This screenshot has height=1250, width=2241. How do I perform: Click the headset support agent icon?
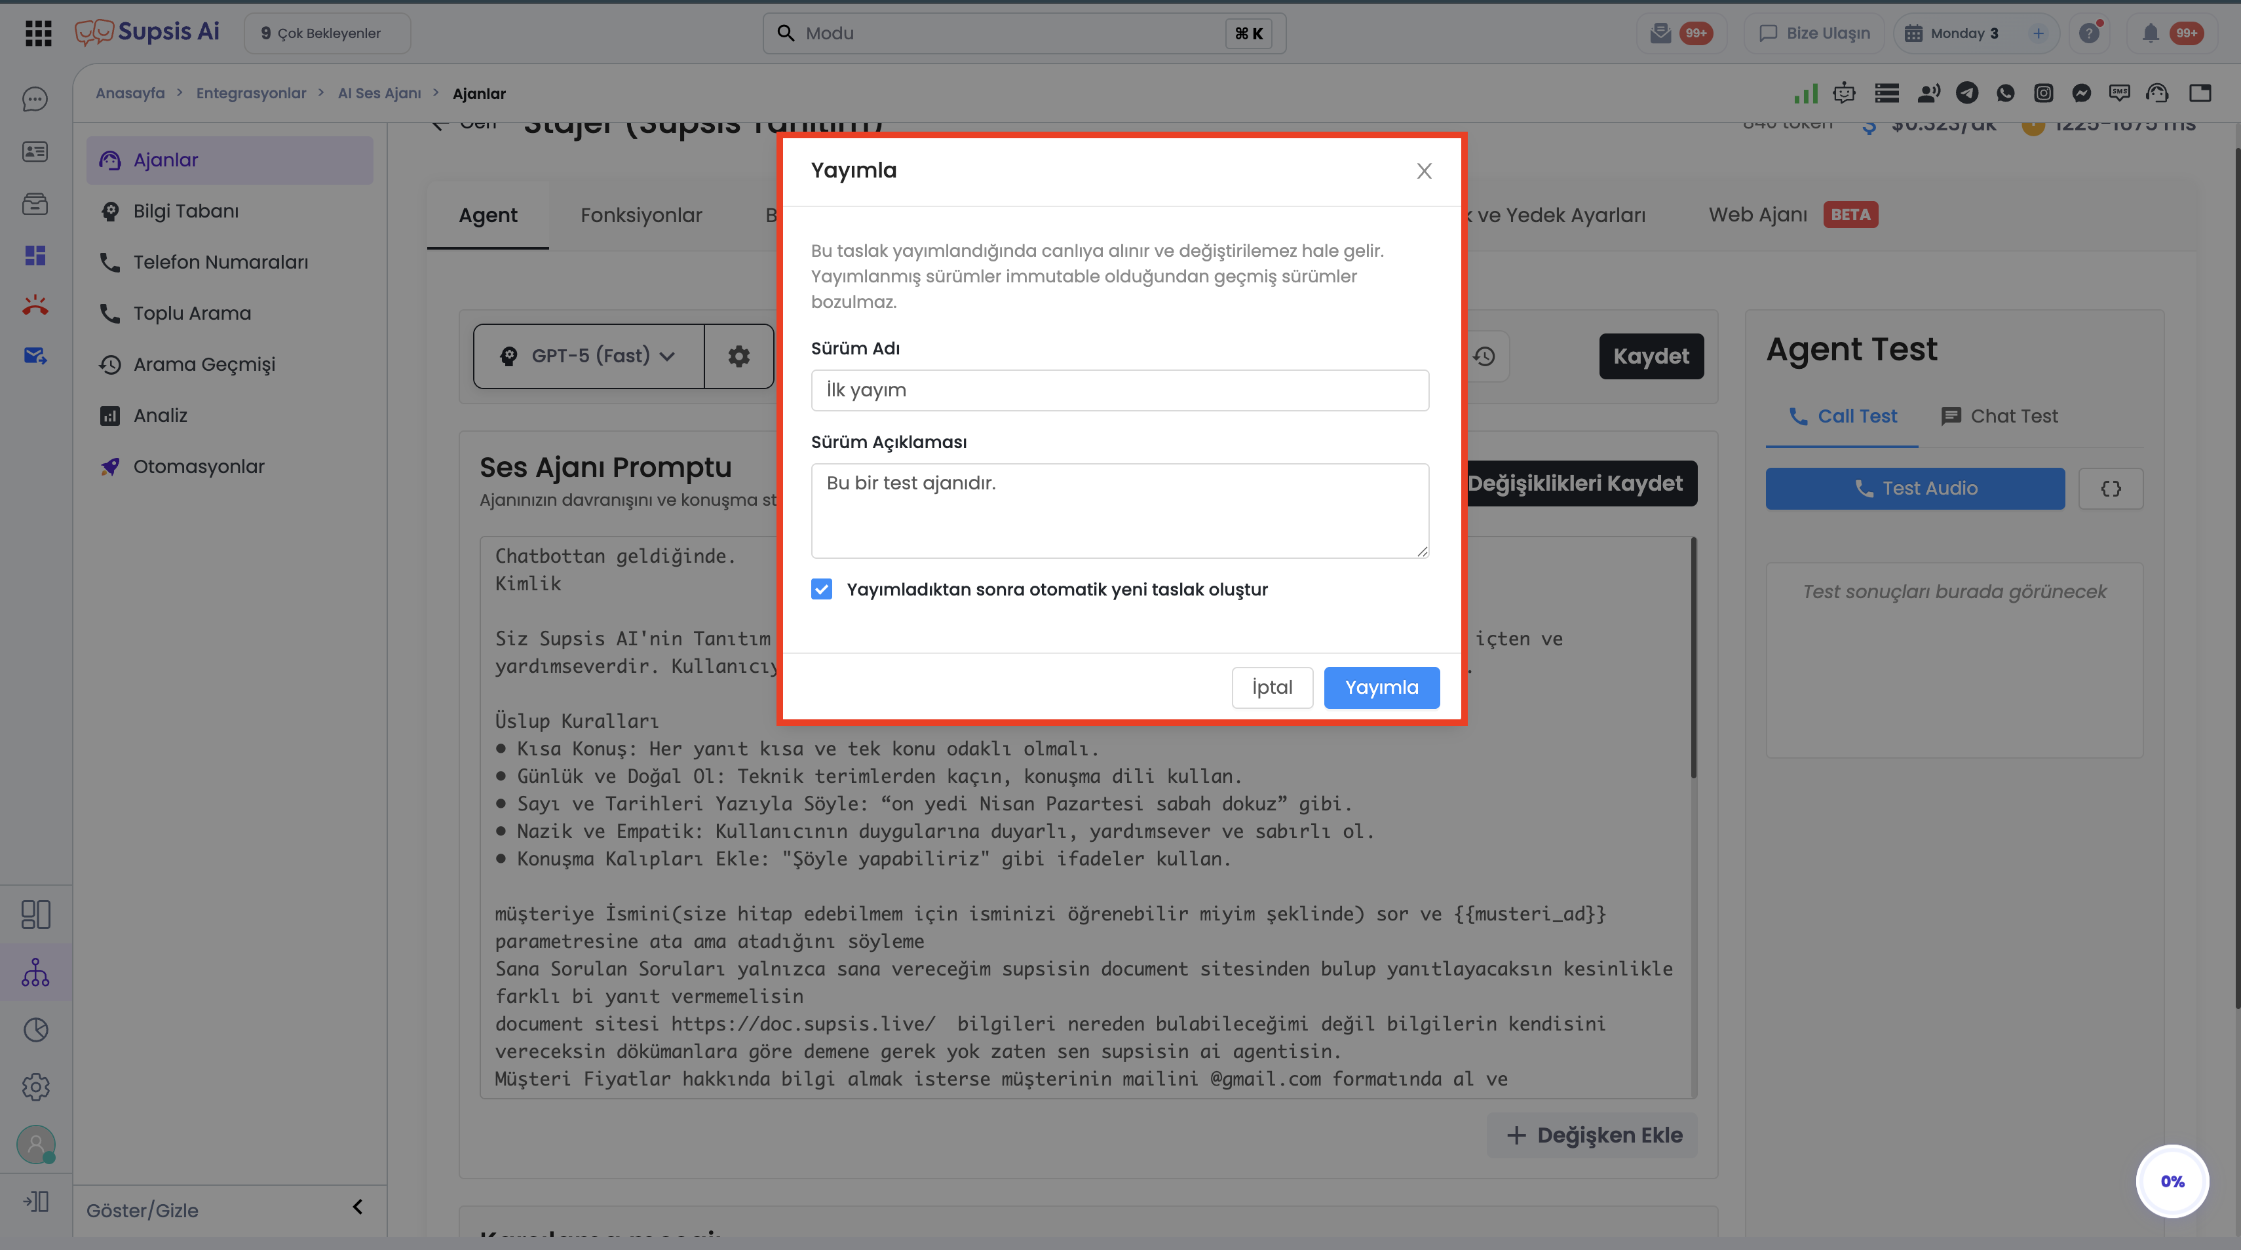point(2158,93)
